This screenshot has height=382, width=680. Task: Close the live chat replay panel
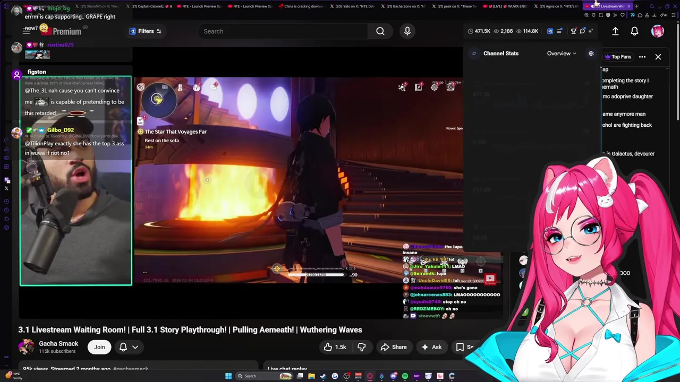[658, 57]
